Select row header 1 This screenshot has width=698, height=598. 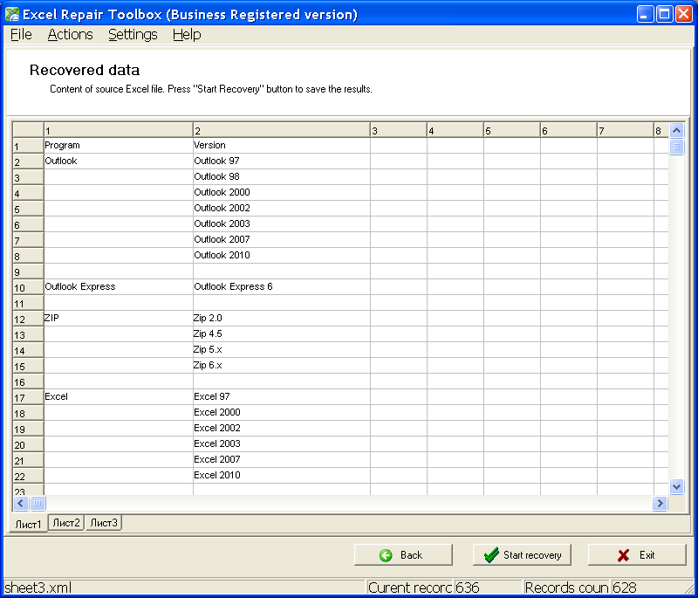point(28,146)
